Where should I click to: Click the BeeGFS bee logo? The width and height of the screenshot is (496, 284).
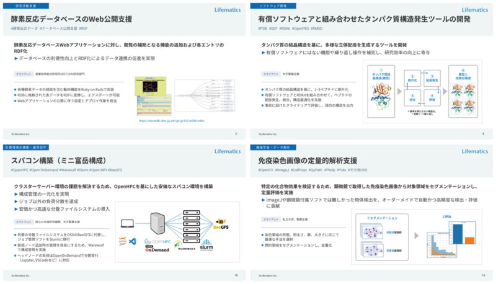pyautogui.click(x=221, y=224)
